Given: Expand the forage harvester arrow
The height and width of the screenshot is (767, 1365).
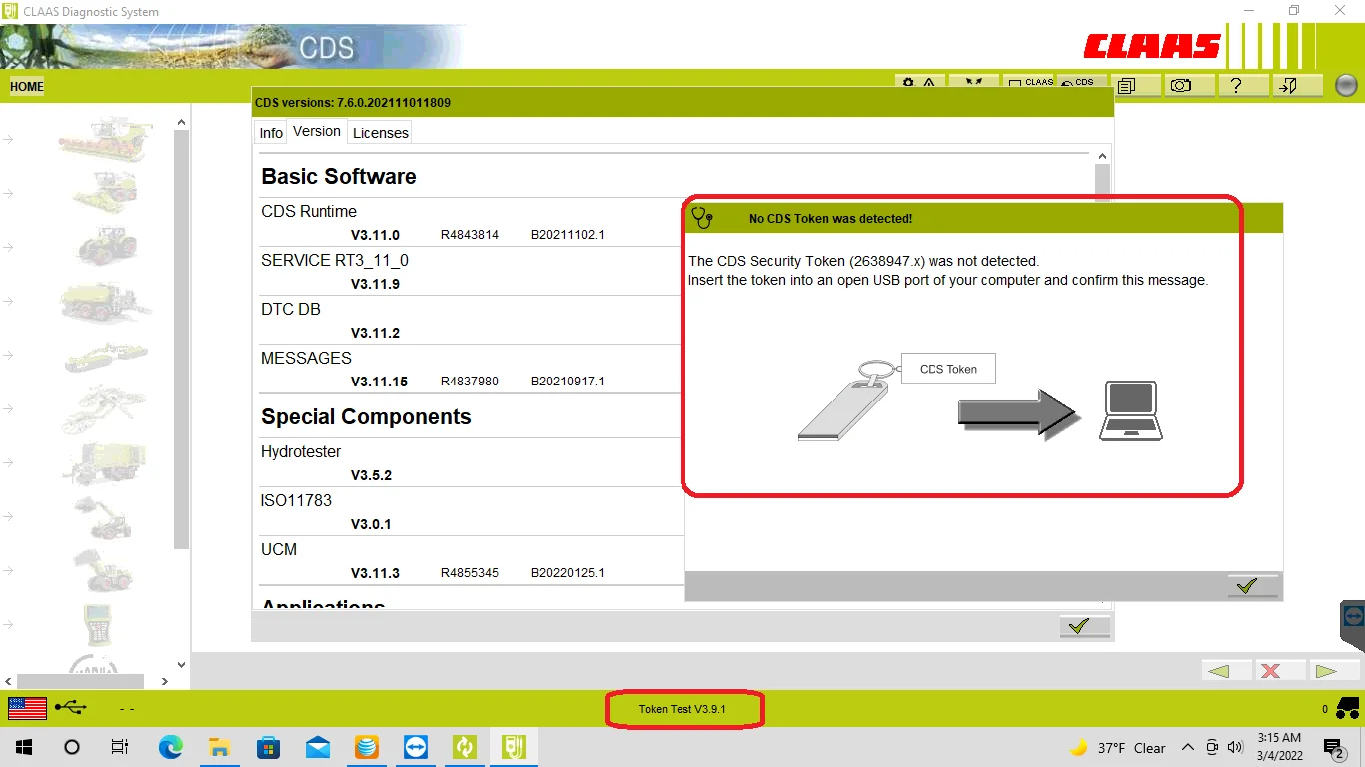Looking at the screenshot, I should click(x=8, y=193).
